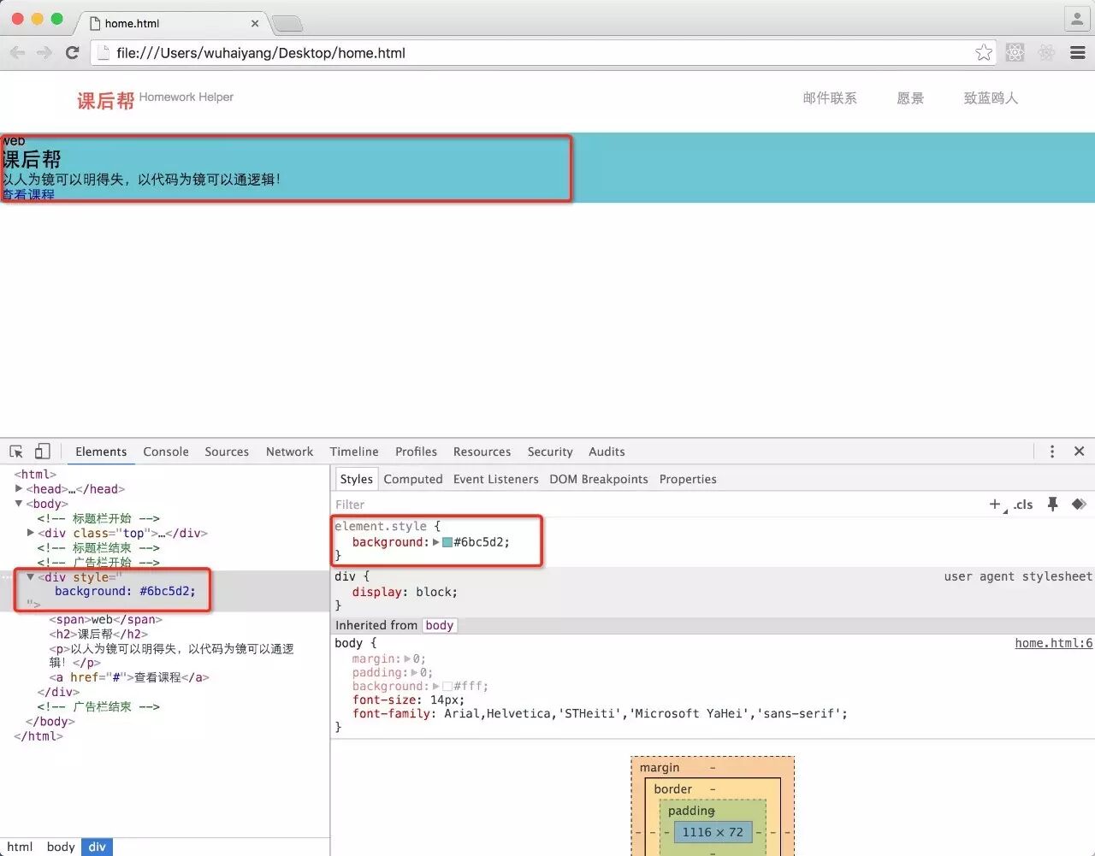
Task: Open the DevTools three-dot customize menu
Action: coord(1052,452)
